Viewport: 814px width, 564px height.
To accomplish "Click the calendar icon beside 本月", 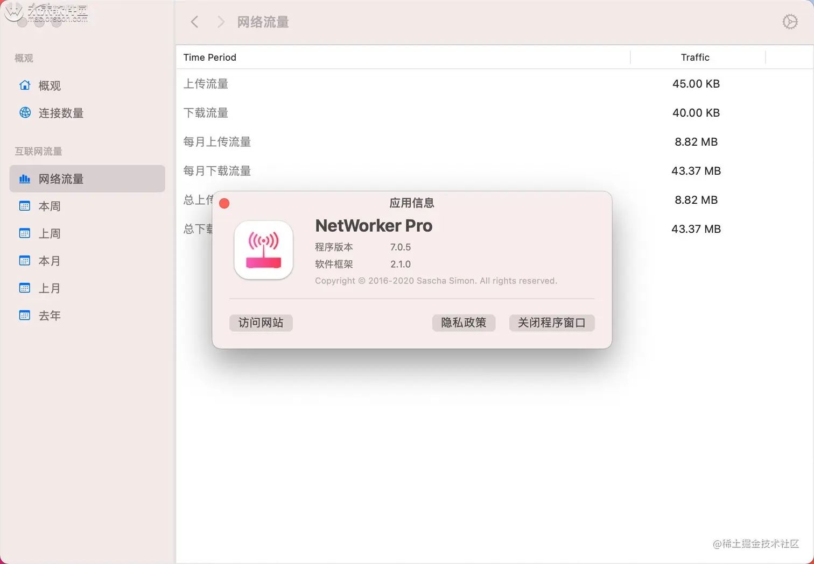I will point(25,261).
